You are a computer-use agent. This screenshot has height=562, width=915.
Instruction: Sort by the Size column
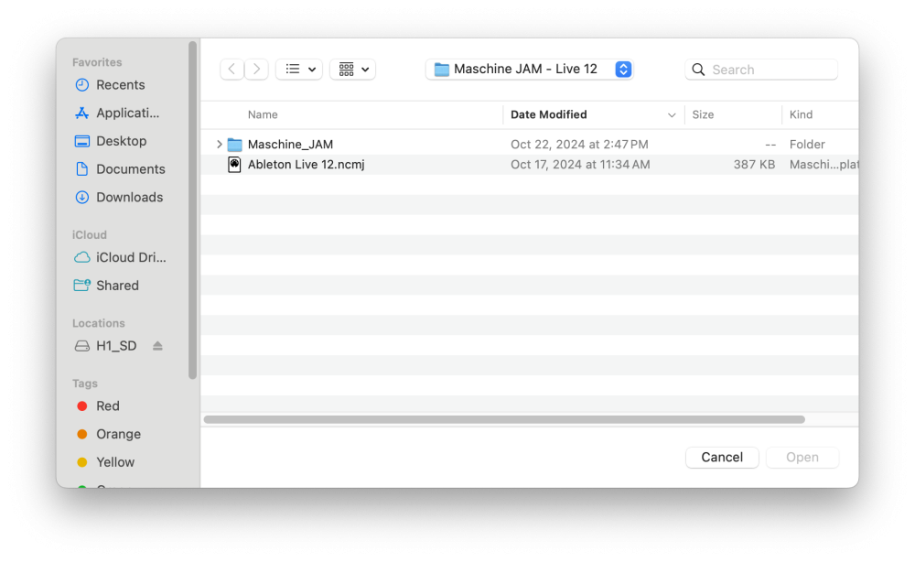(x=703, y=115)
